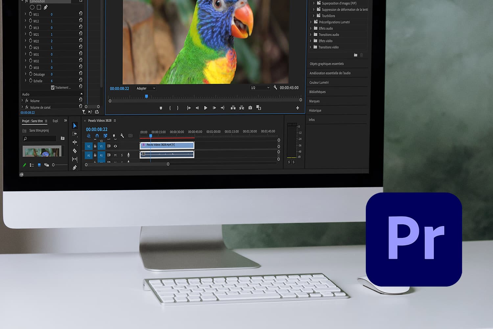Screen dimensions: 493x329
Task: Expand the M33 parameter
Action: [25, 67]
